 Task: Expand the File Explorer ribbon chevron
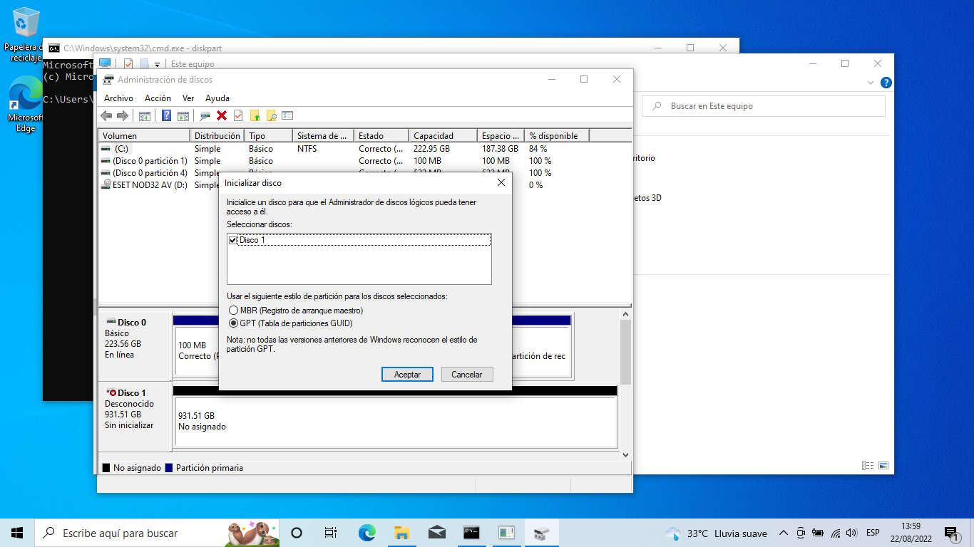click(x=871, y=83)
